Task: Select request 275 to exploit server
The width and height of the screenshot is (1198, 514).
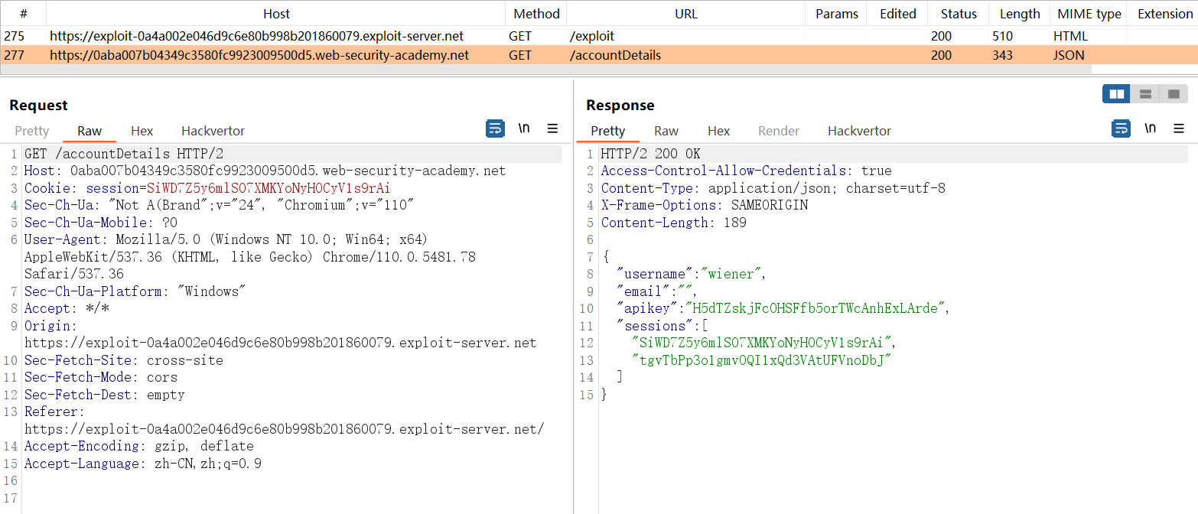Action: point(256,36)
